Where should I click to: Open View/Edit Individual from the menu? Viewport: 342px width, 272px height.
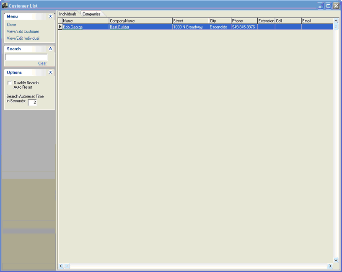23,38
